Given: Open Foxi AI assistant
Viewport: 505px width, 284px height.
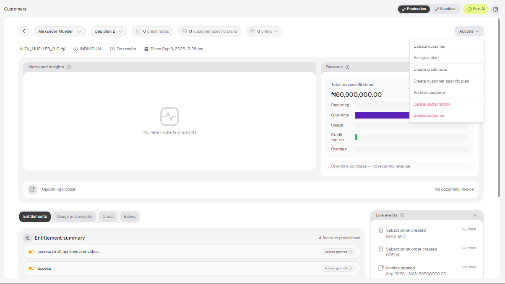Looking at the screenshot, I should (x=476, y=9).
